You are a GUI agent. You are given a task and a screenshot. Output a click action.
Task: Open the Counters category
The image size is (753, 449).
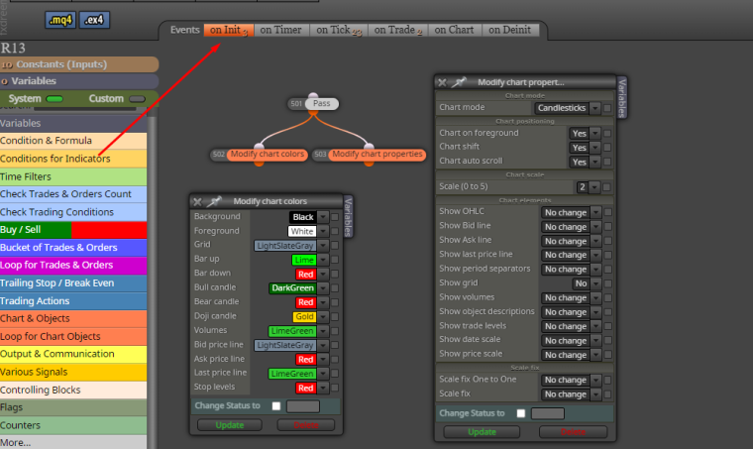point(73,425)
